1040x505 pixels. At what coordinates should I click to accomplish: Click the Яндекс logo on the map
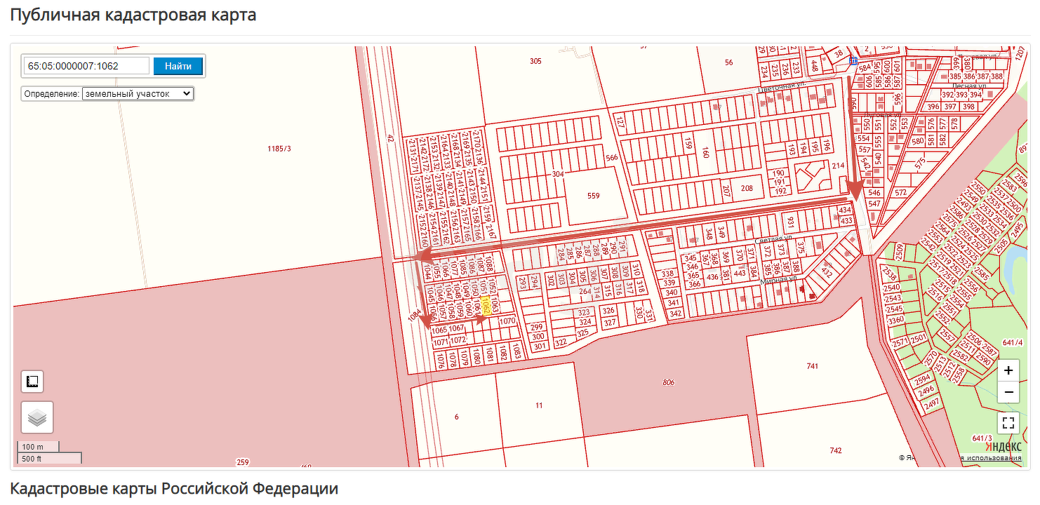[x=1003, y=446]
